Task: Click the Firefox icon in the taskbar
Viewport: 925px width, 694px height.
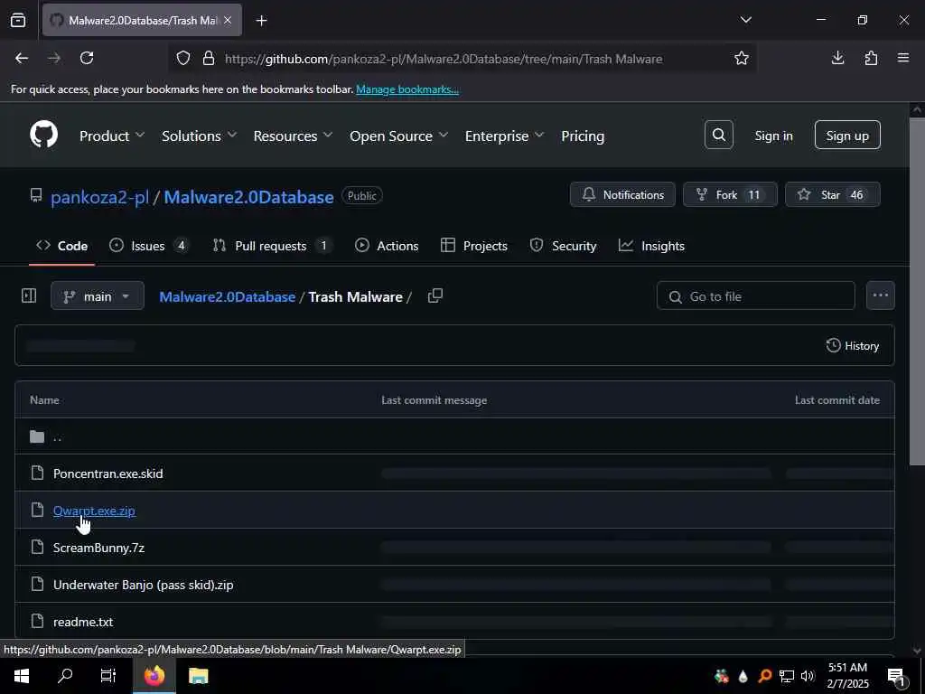Action: 154,676
